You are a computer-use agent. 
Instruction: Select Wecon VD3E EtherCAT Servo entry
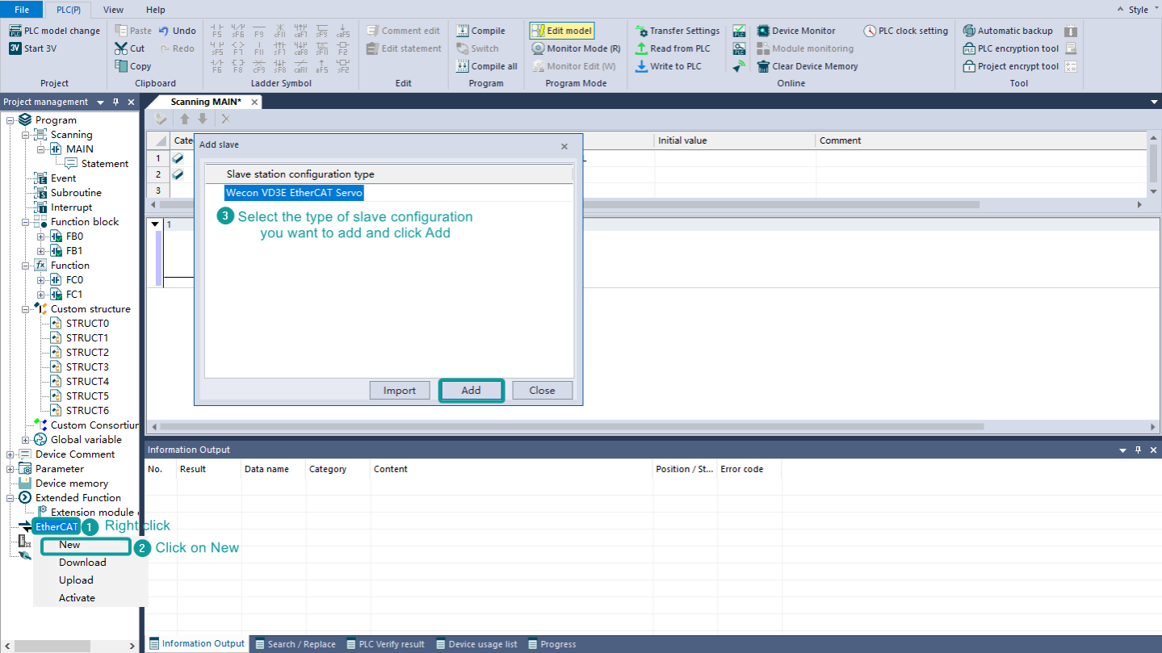click(294, 193)
